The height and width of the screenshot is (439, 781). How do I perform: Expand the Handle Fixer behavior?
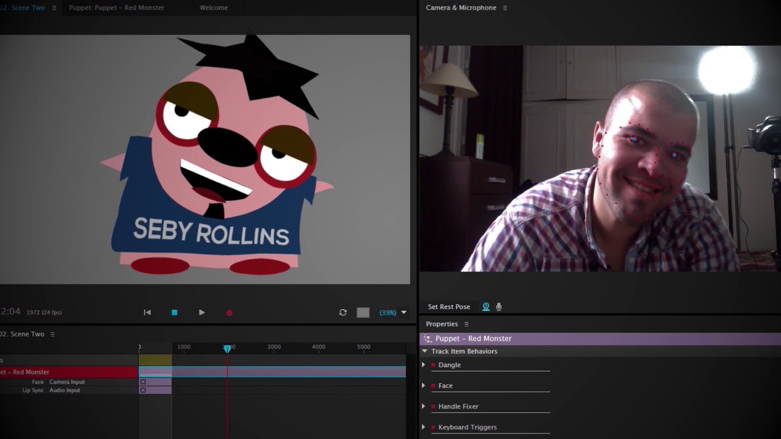pos(423,406)
